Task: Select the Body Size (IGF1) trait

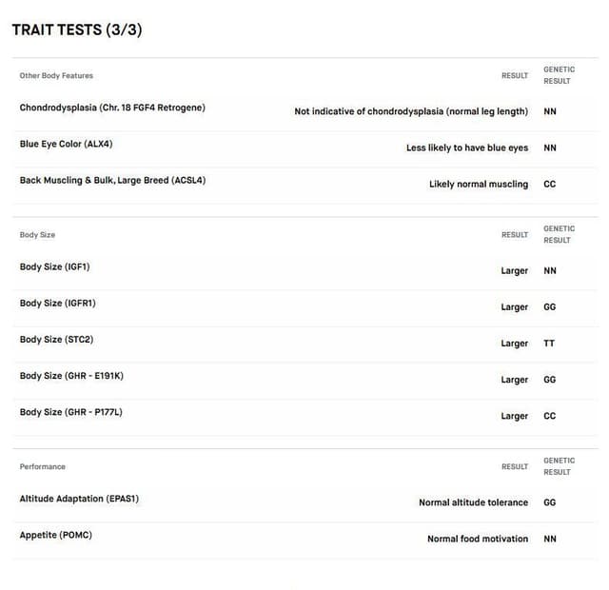Action: (55, 266)
